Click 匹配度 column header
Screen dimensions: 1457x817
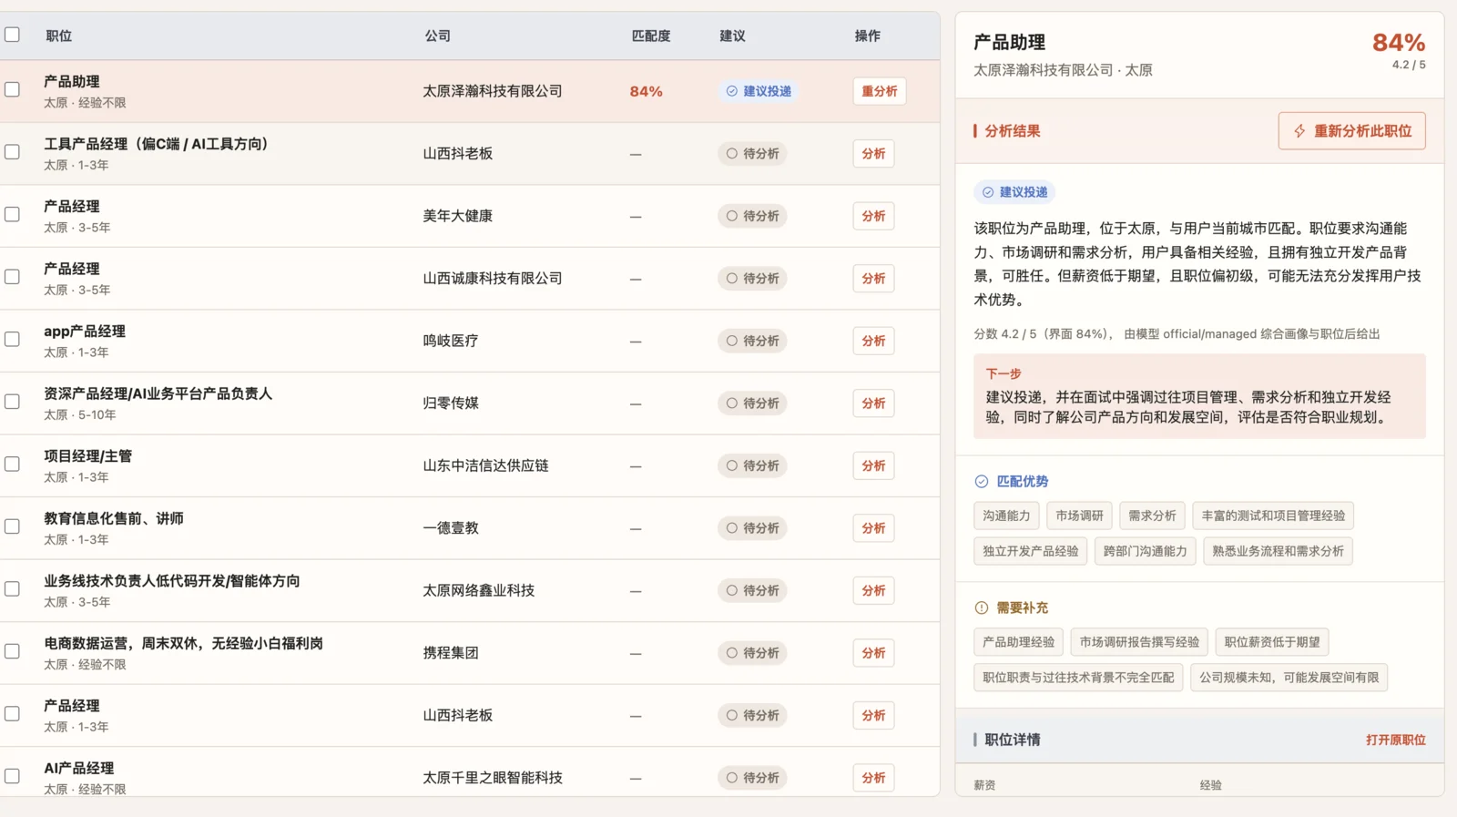coord(651,36)
